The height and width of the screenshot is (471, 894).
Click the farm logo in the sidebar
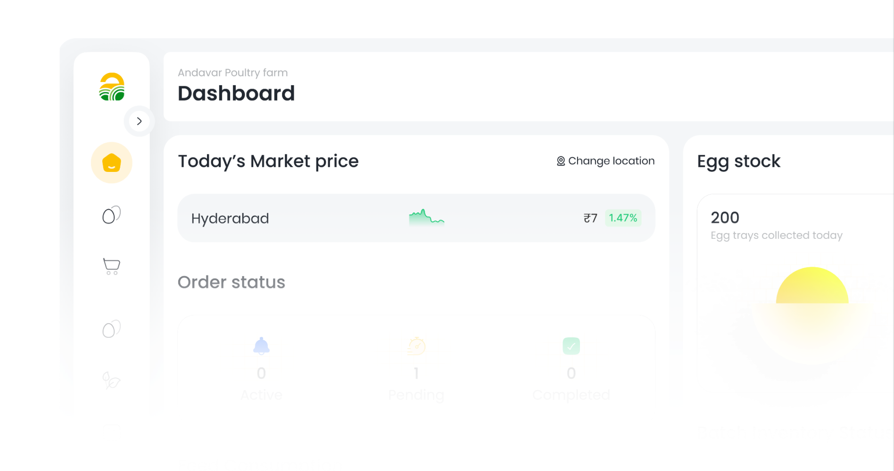[x=112, y=87]
